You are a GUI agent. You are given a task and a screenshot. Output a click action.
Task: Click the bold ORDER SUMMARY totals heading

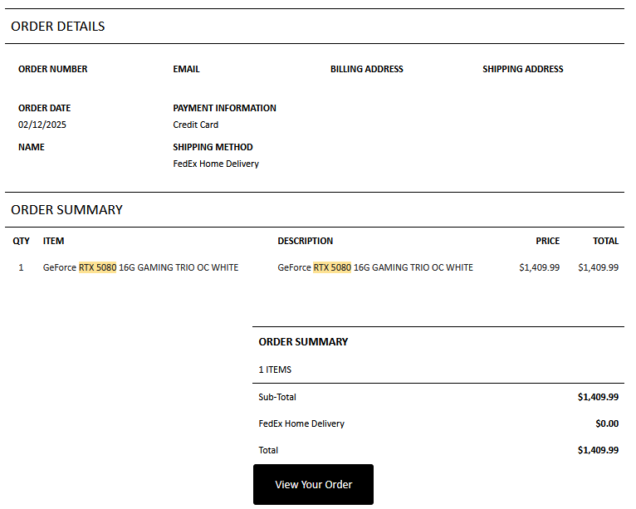[303, 342]
